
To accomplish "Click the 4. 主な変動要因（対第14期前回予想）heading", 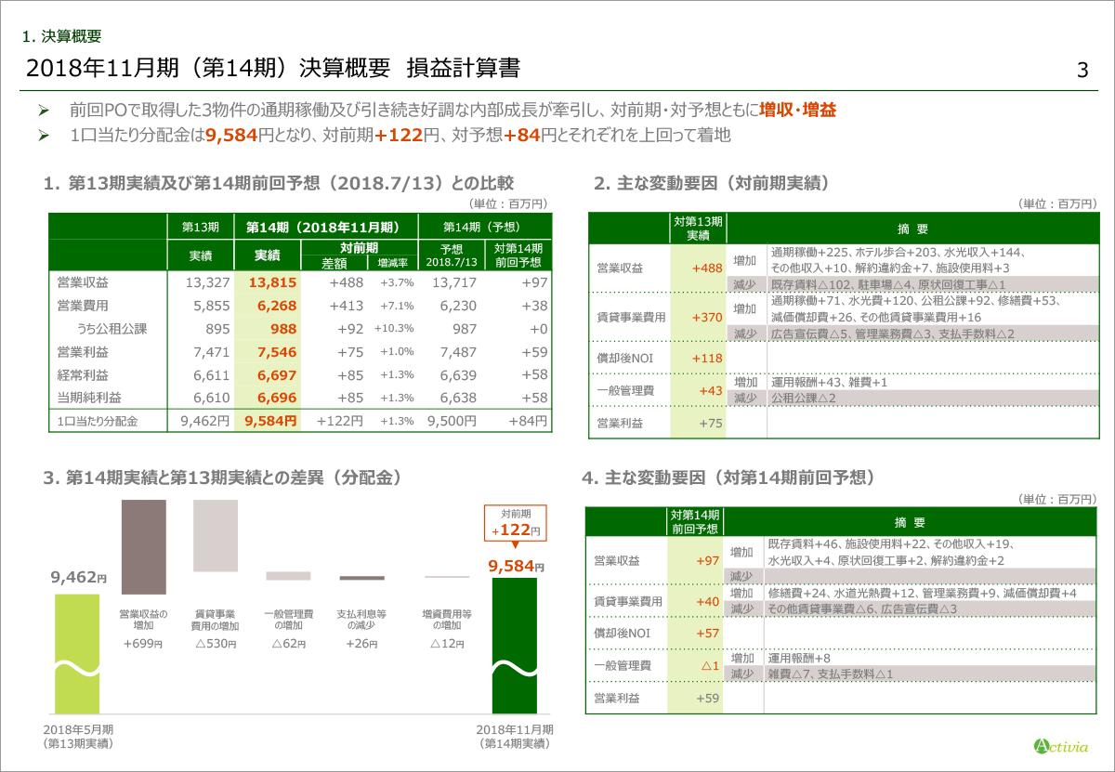I will [727, 478].
